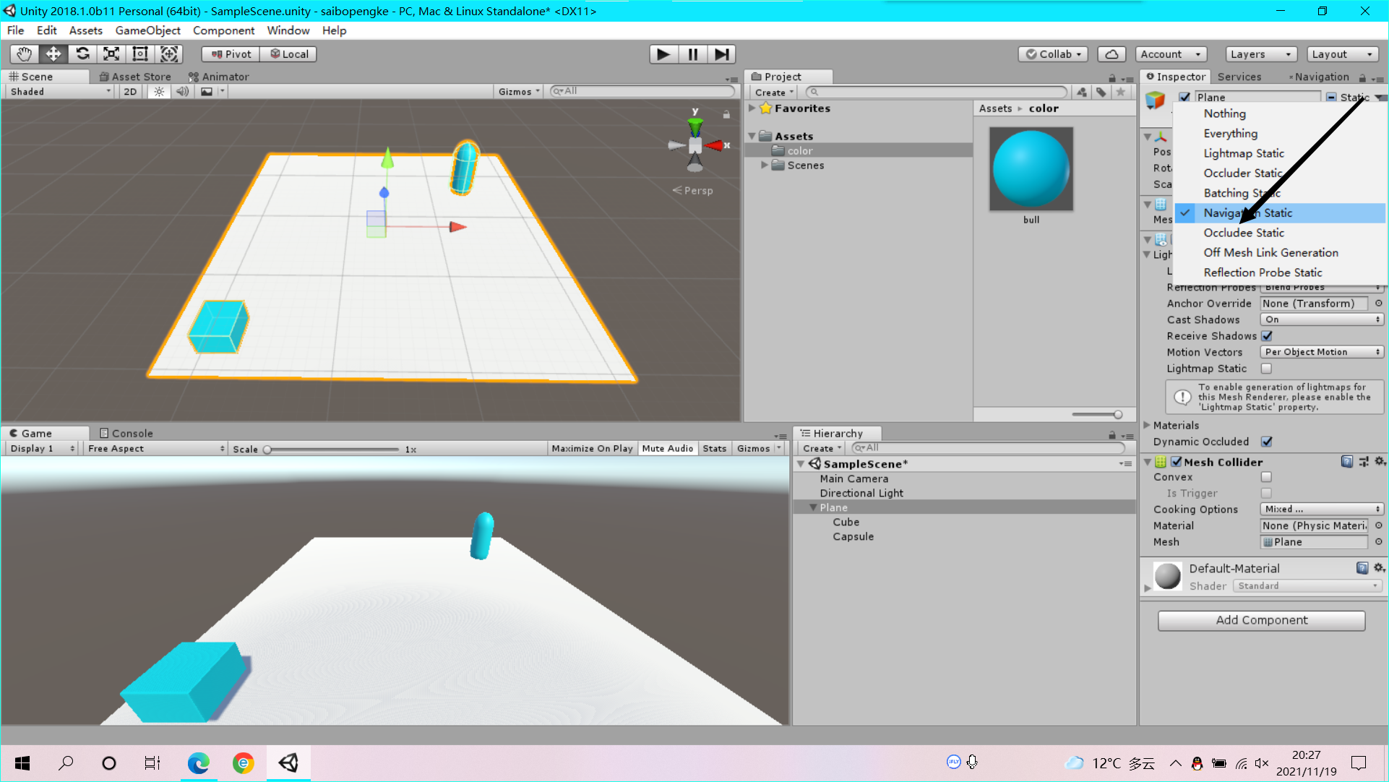Enable Maximize On Play
The width and height of the screenshot is (1389, 782).
click(592, 448)
